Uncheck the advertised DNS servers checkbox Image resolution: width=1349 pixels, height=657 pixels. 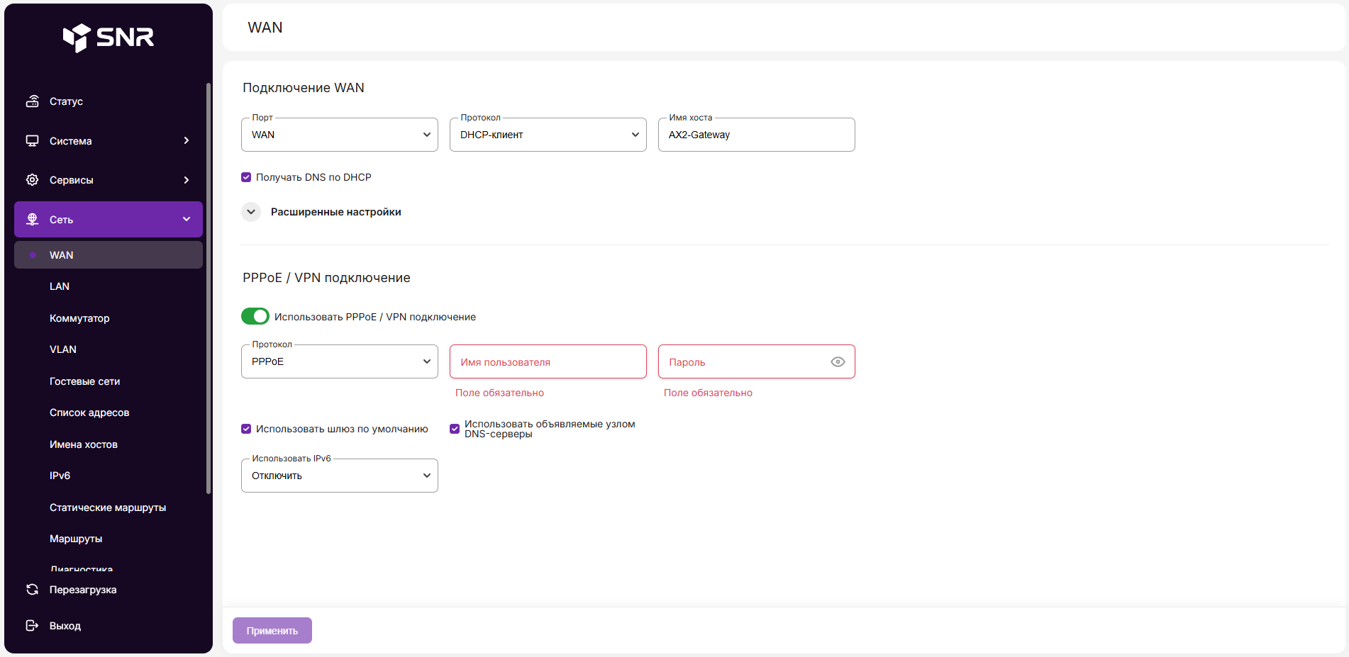(455, 429)
